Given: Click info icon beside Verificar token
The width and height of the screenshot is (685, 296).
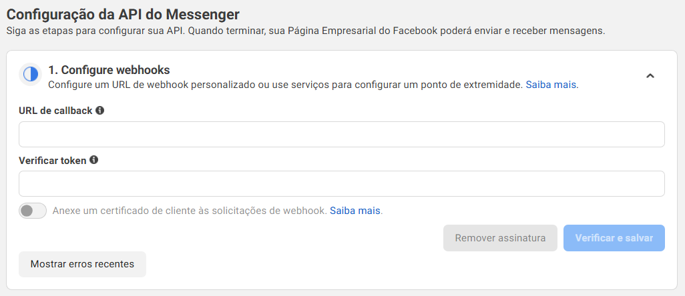Looking at the screenshot, I should 93,160.
